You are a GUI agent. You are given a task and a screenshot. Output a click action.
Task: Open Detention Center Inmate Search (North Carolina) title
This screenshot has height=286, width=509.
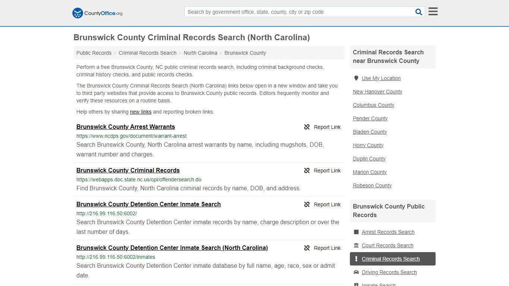[x=172, y=248]
